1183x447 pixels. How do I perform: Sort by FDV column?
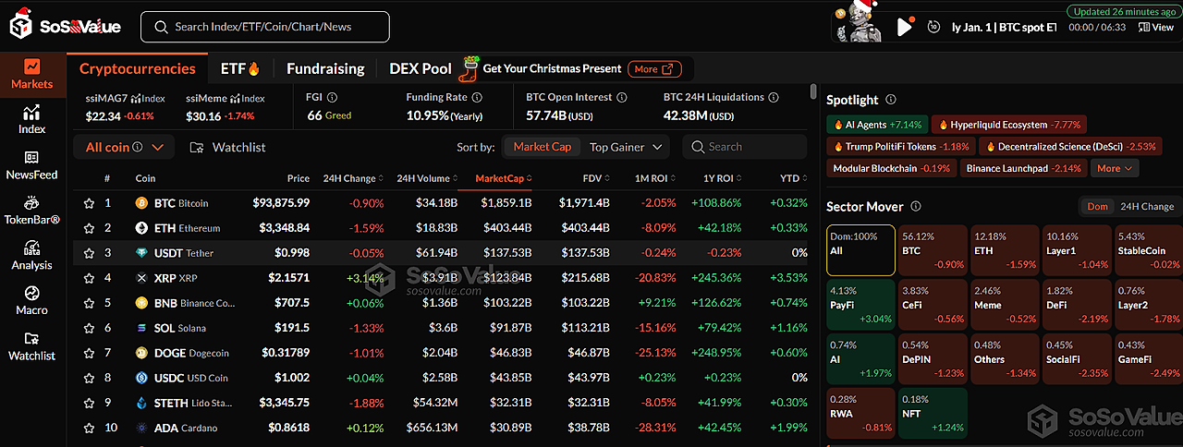point(597,178)
